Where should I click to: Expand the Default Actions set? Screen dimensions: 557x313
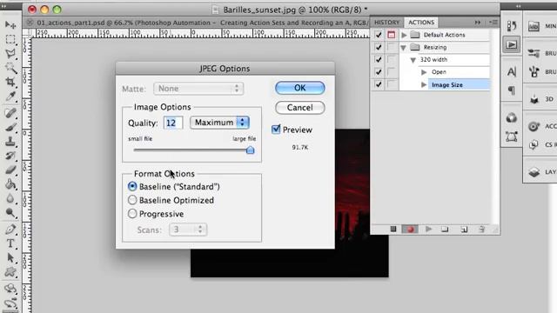(404, 35)
